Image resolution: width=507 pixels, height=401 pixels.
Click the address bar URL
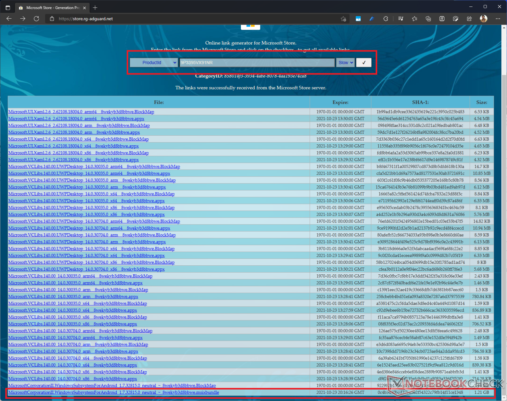(86, 19)
